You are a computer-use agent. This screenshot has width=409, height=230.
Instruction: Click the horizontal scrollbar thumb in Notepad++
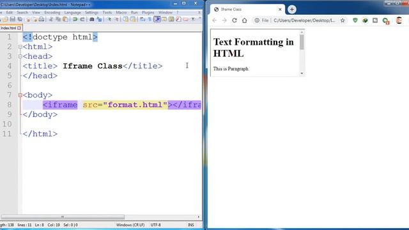[x=63, y=217]
